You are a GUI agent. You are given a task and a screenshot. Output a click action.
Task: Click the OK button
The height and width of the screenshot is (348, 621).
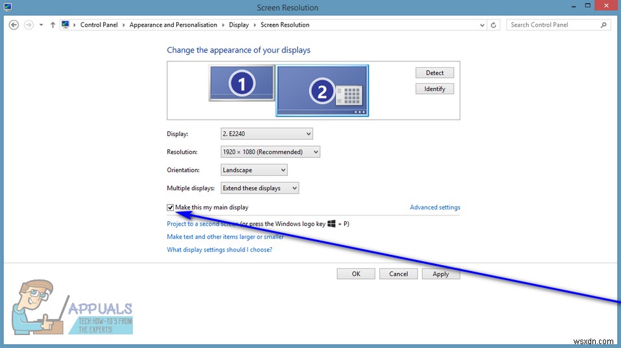[356, 274]
